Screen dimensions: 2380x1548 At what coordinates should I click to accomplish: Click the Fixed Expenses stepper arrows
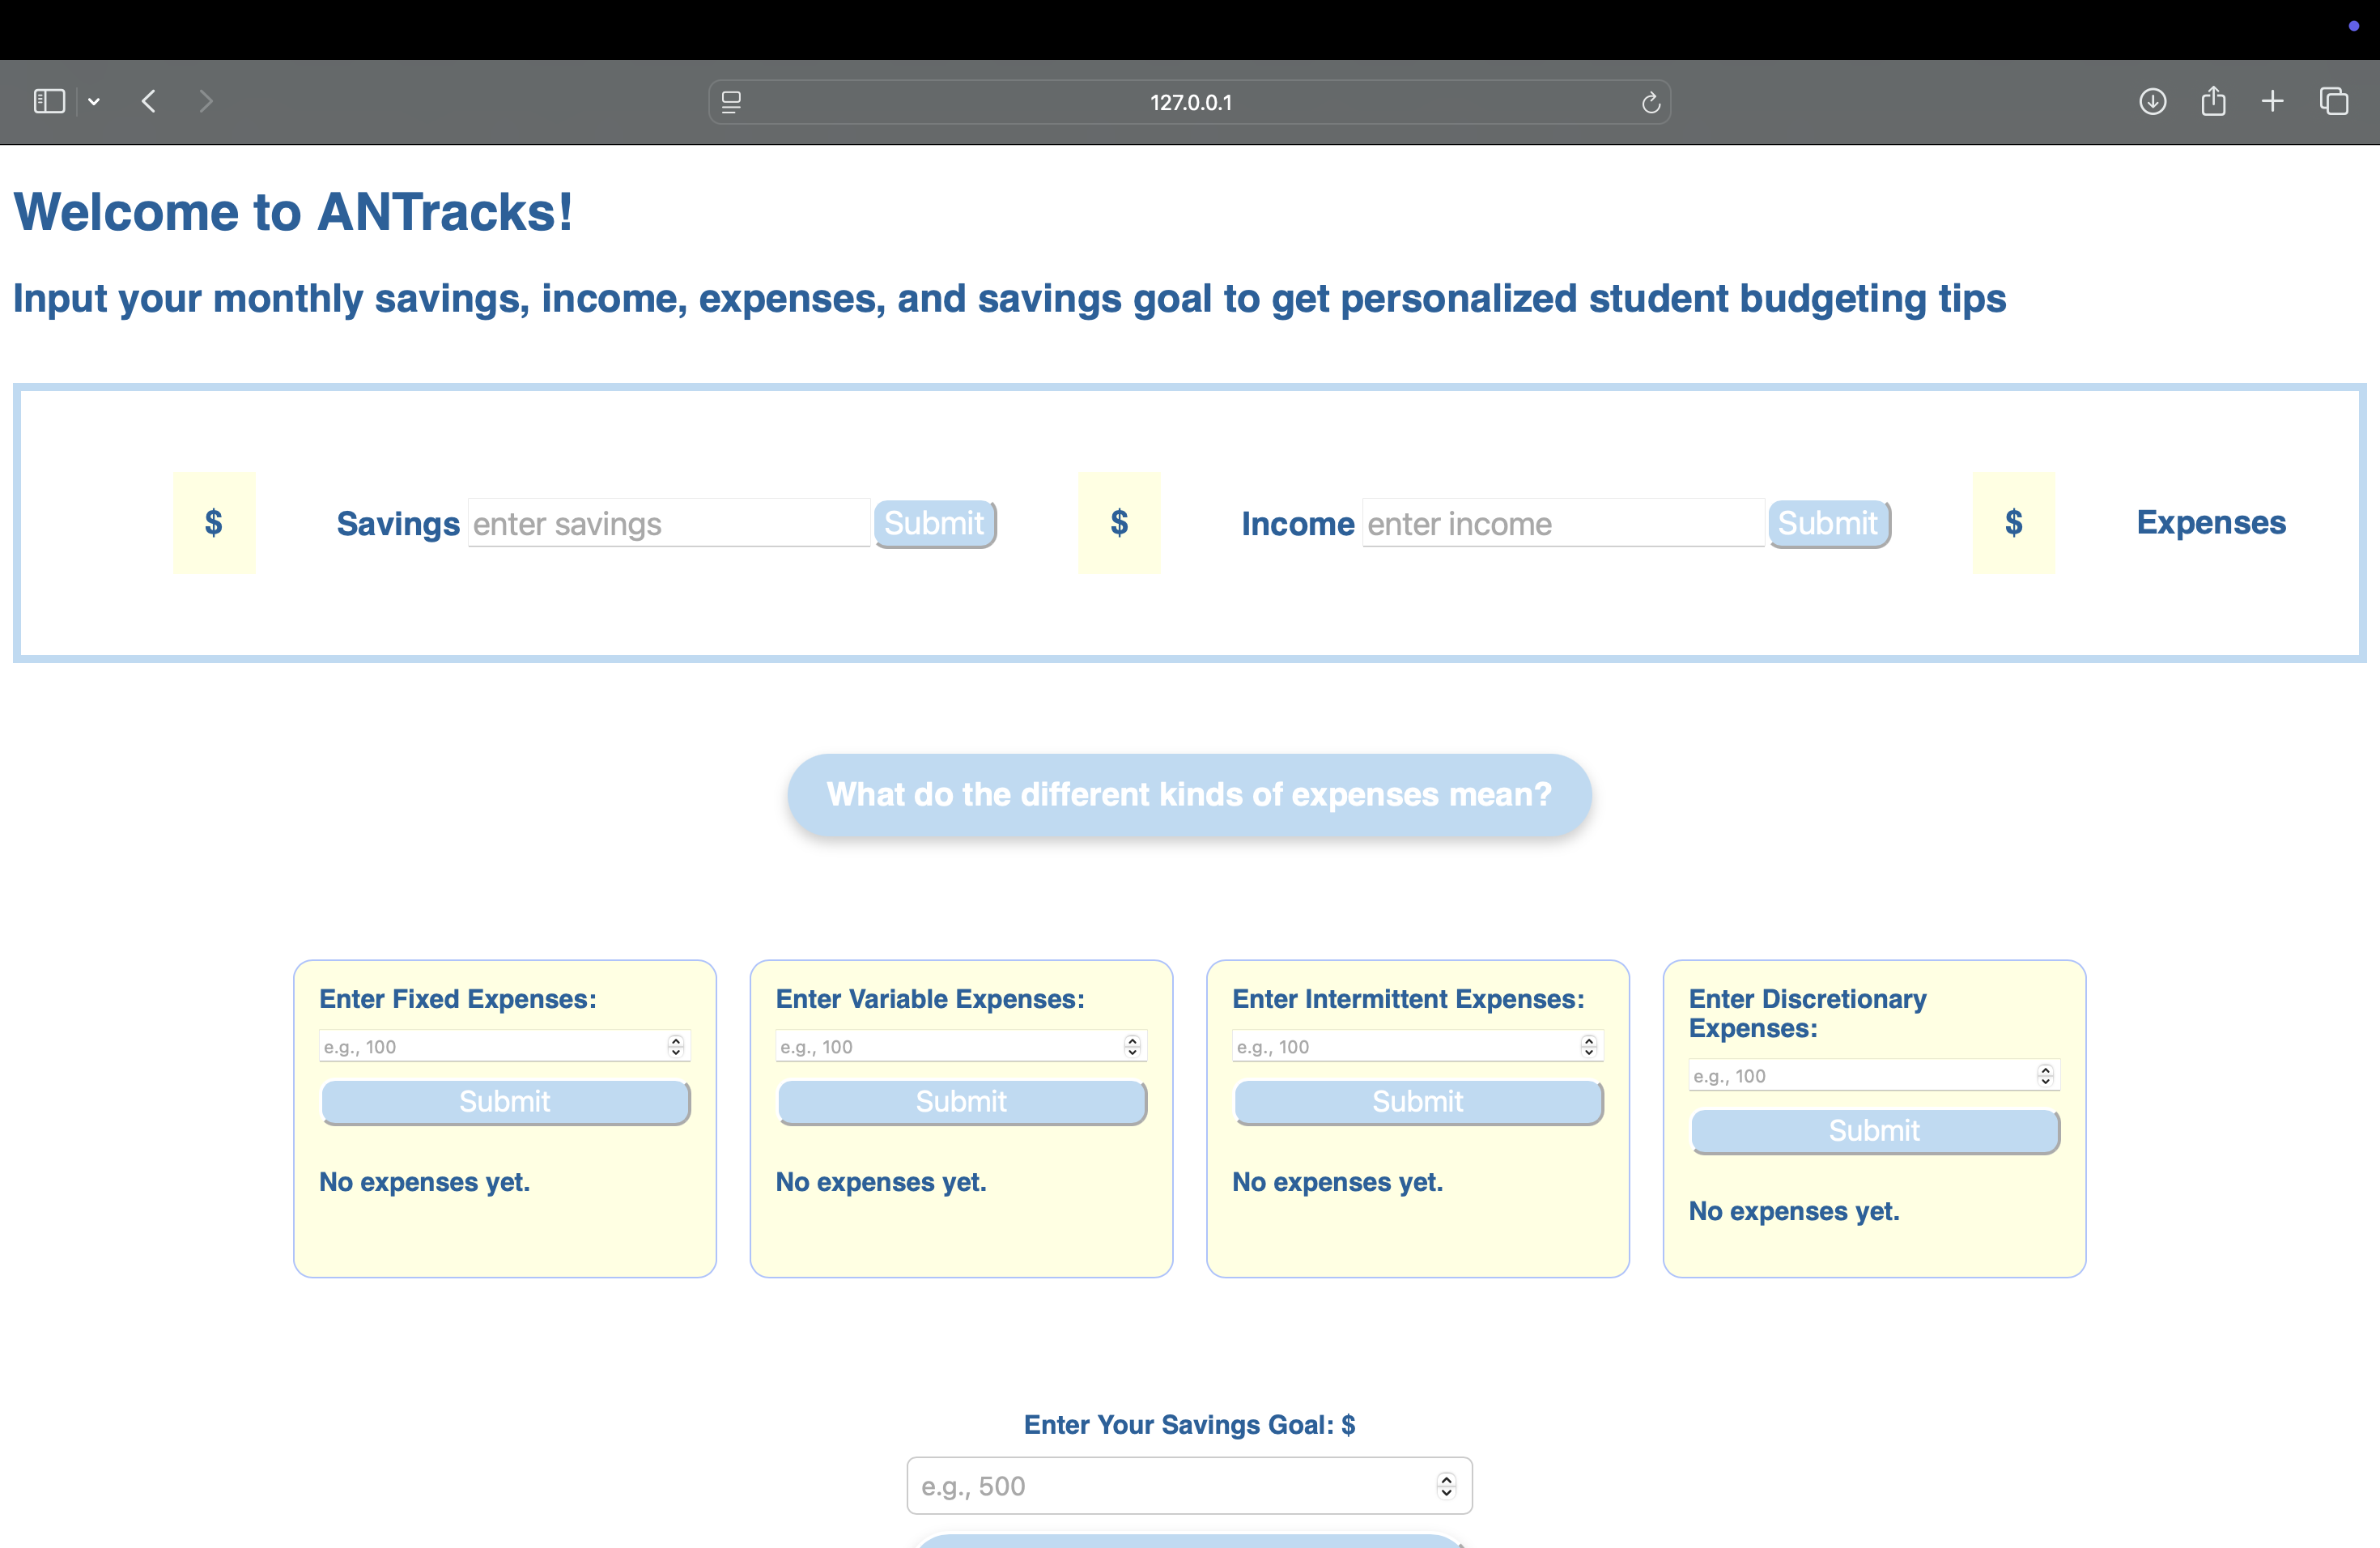676,1046
